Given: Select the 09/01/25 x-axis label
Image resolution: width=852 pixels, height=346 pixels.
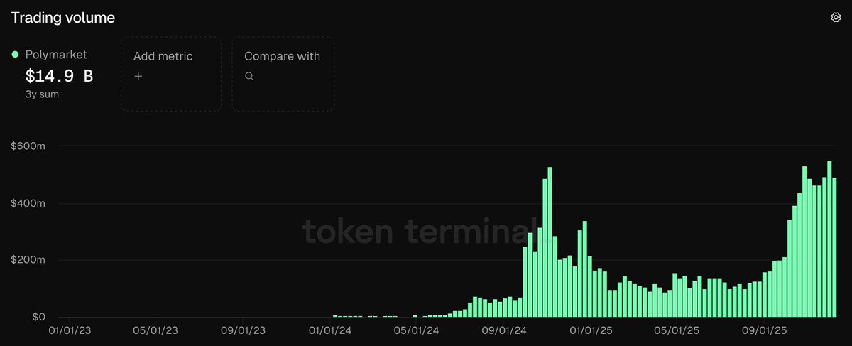Looking at the screenshot, I should coord(763,330).
